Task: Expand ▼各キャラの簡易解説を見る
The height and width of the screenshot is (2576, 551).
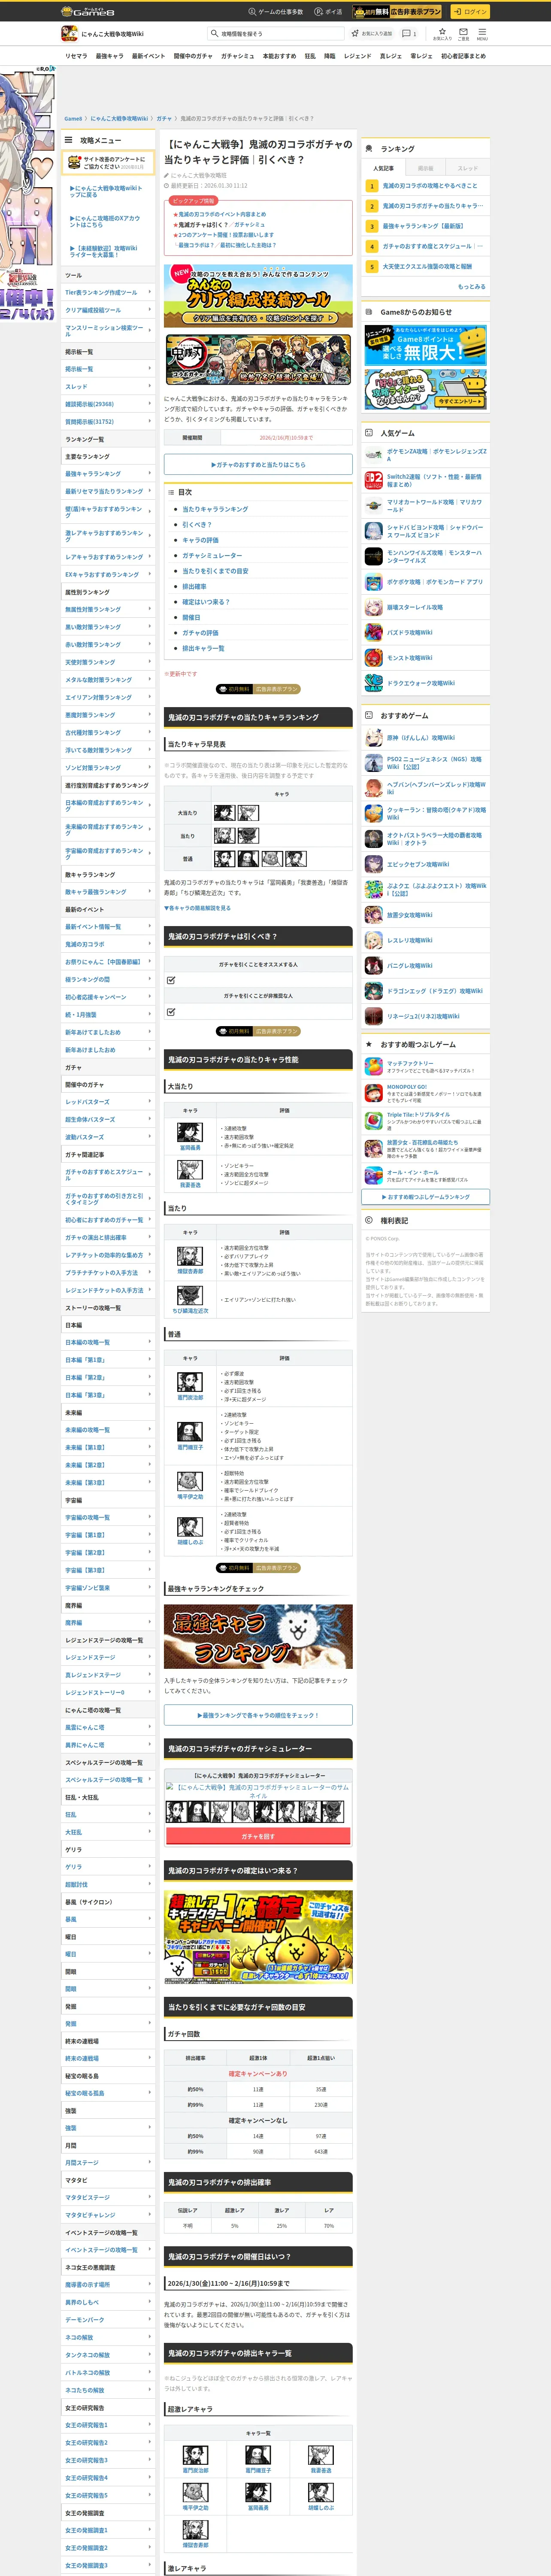Action: [197, 908]
